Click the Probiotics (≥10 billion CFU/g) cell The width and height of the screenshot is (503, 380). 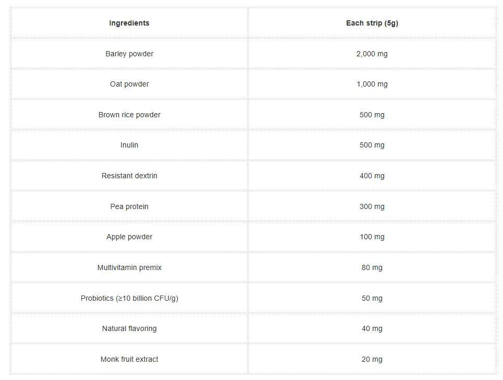[x=129, y=298]
